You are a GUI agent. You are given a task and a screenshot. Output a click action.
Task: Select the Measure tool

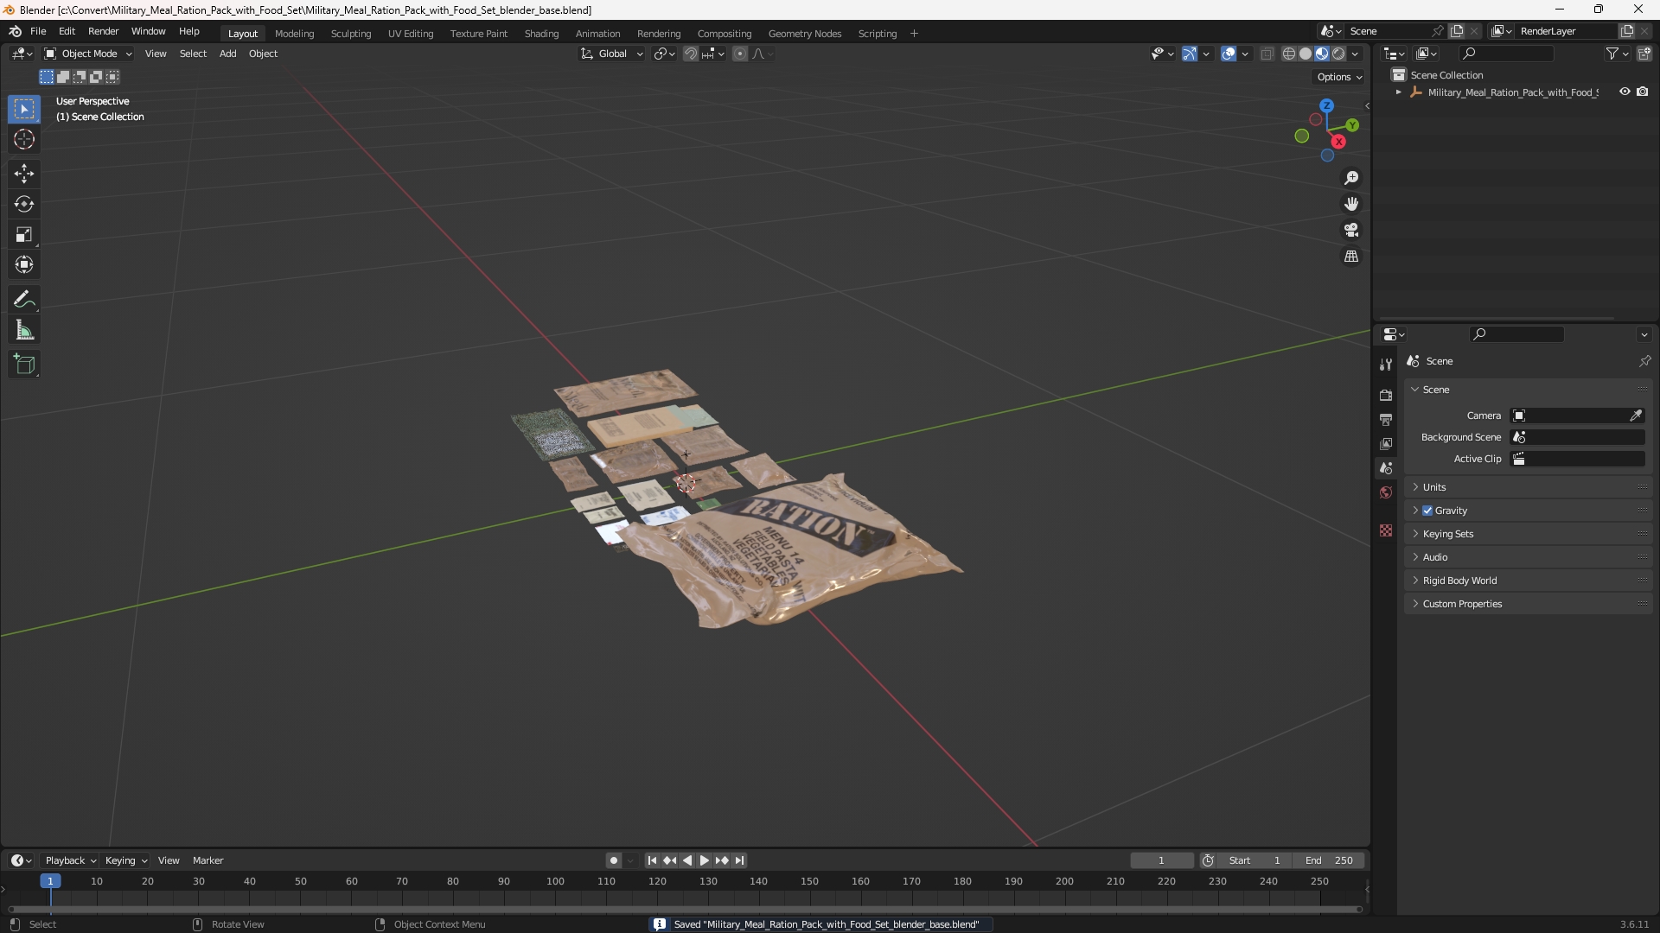click(x=24, y=330)
